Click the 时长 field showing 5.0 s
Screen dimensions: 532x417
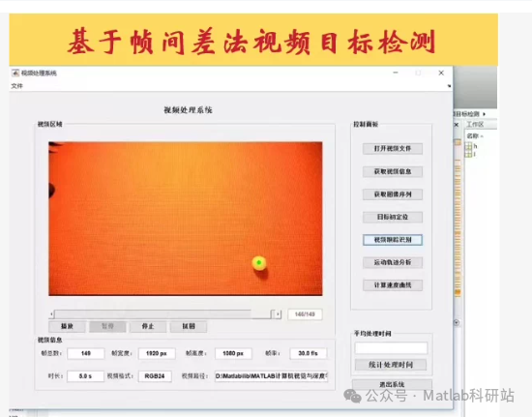(x=85, y=376)
